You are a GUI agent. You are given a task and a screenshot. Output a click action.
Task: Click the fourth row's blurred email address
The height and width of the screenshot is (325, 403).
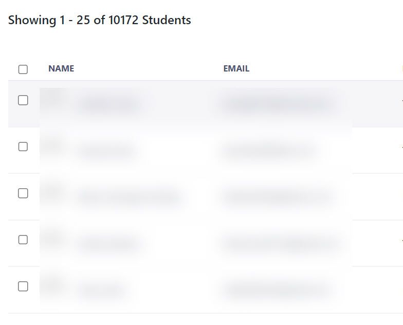click(279, 244)
